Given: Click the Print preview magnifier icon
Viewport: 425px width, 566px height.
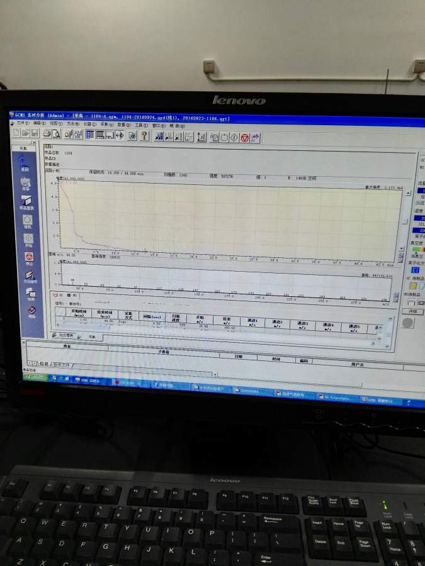Looking at the screenshot, I should [x=57, y=134].
